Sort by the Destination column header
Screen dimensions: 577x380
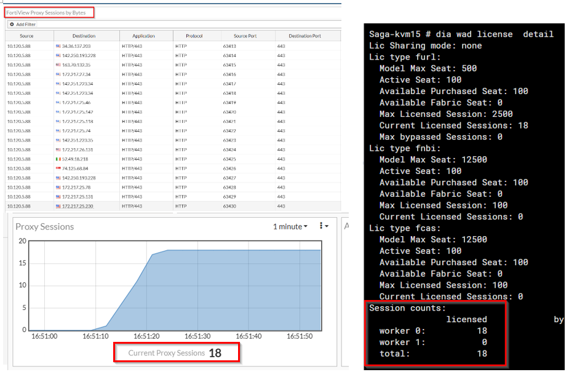coord(84,36)
